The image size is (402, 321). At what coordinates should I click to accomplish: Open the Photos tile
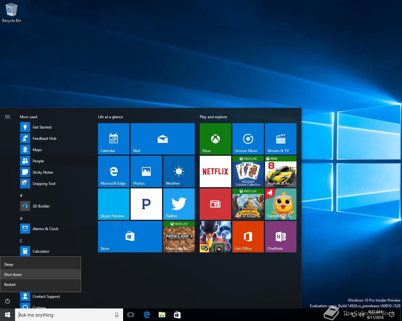pos(146,171)
